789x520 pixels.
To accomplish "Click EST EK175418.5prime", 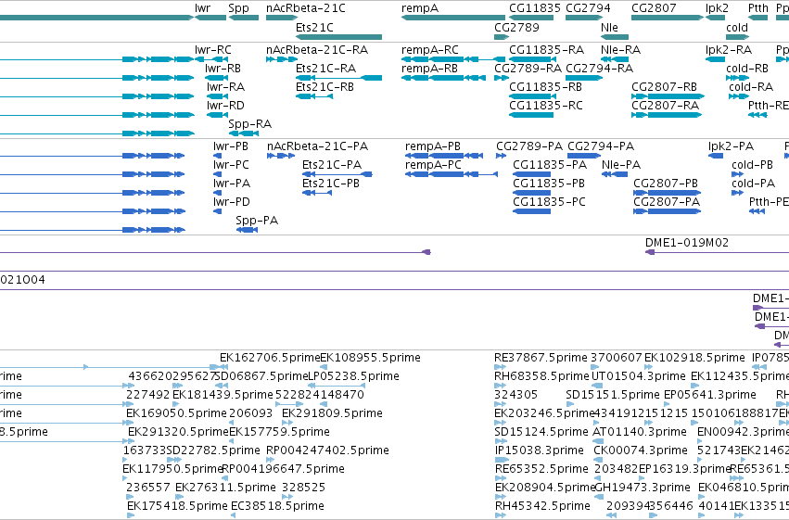I will (x=177, y=505).
